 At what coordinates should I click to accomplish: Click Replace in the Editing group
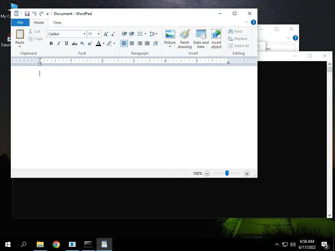tap(238, 39)
